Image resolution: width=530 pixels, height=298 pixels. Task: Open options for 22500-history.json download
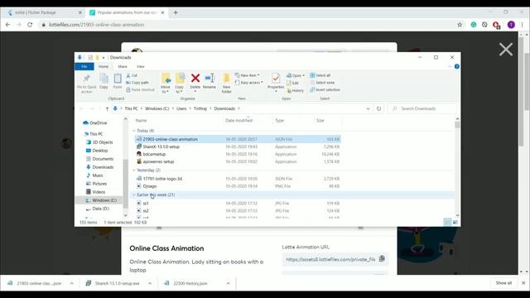point(229,283)
